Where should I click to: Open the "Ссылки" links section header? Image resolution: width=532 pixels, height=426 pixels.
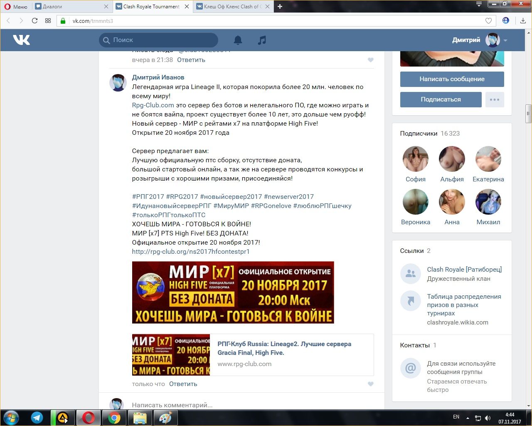coord(415,251)
